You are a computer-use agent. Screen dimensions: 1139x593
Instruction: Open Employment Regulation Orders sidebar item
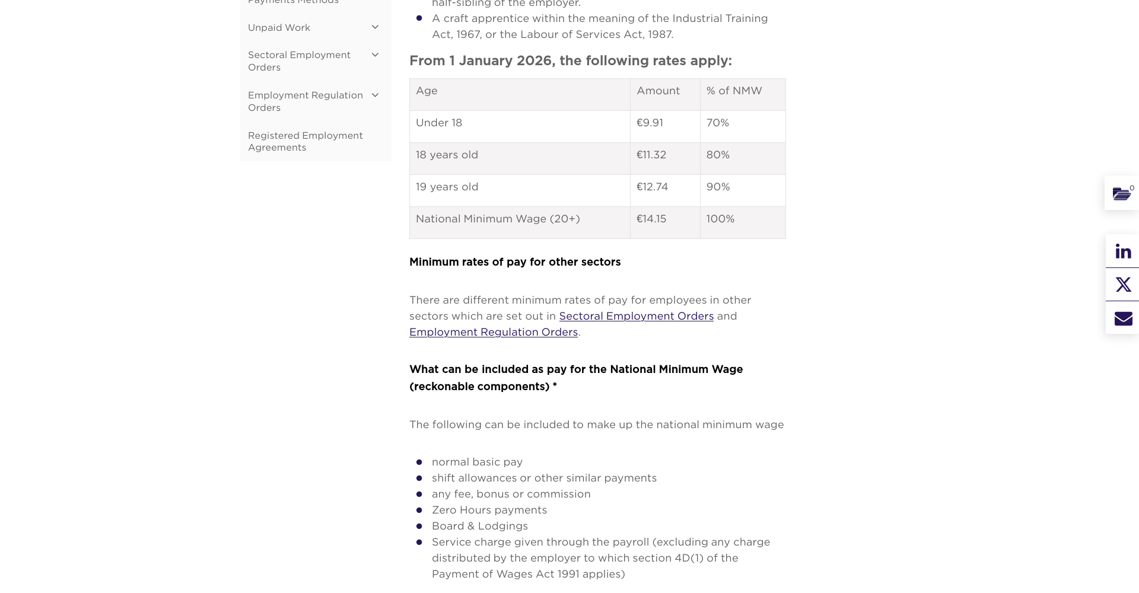[x=306, y=101]
